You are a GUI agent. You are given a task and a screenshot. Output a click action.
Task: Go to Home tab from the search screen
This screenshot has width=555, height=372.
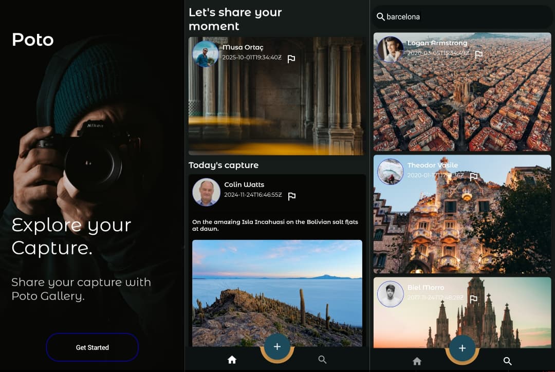coord(417,361)
